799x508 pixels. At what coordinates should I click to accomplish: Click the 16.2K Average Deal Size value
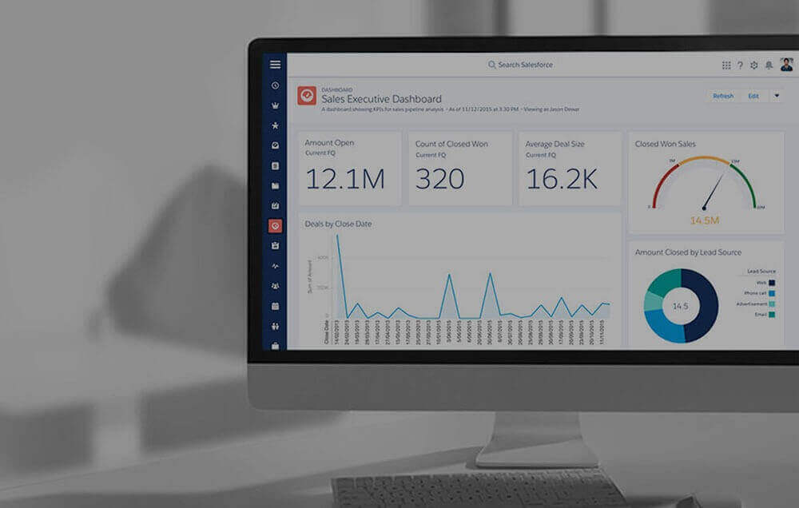pyautogui.click(x=561, y=179)
